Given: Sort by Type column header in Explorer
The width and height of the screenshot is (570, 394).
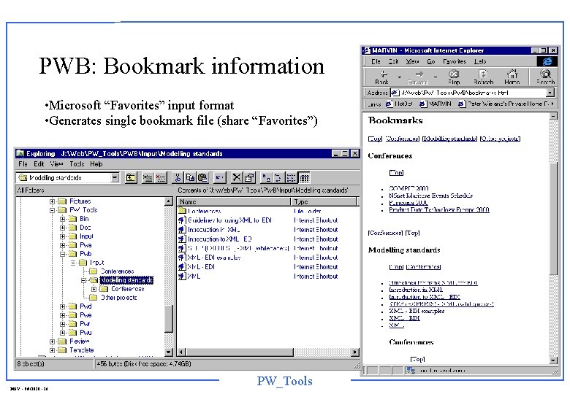Looking at the screenshot, I should tap(324, 201).
